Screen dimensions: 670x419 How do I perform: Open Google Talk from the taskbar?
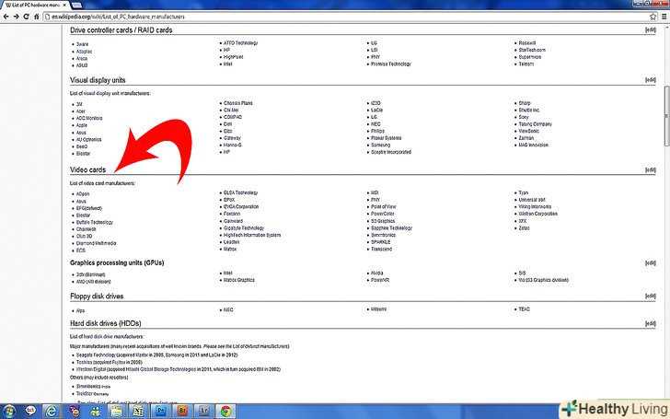pos(30,412)
